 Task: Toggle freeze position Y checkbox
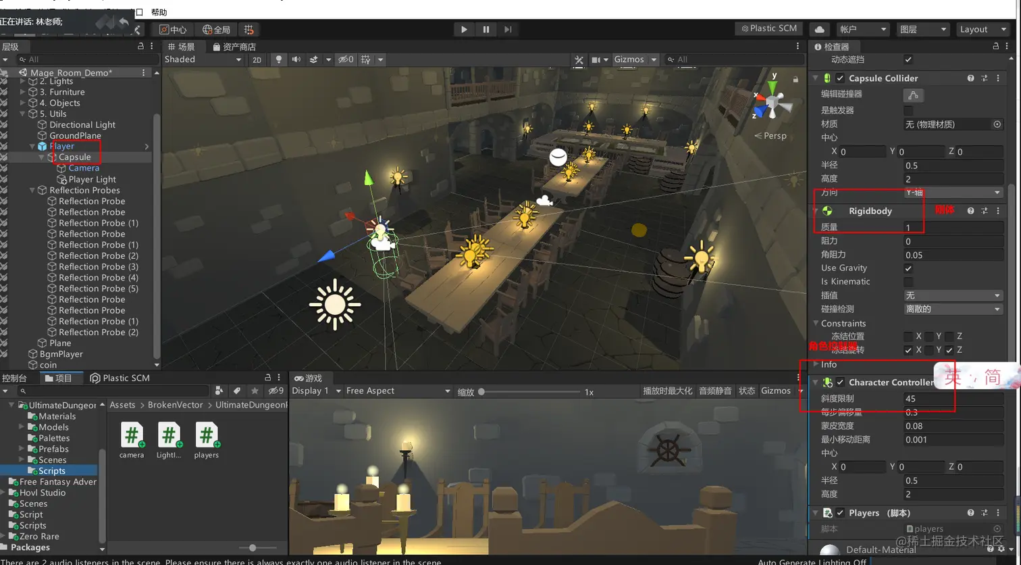929,337
